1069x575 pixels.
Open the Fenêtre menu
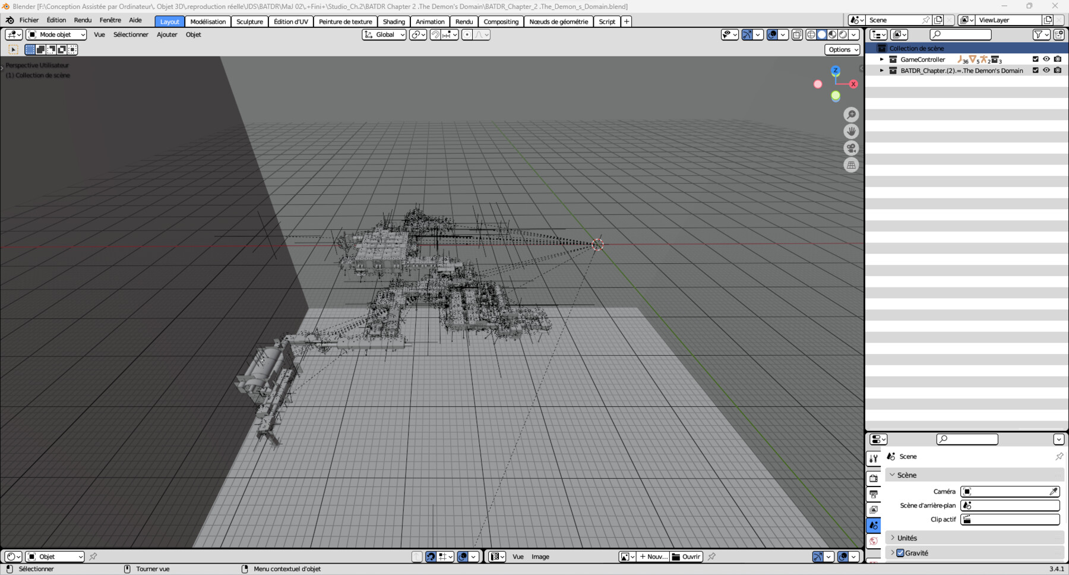[110, 20]
